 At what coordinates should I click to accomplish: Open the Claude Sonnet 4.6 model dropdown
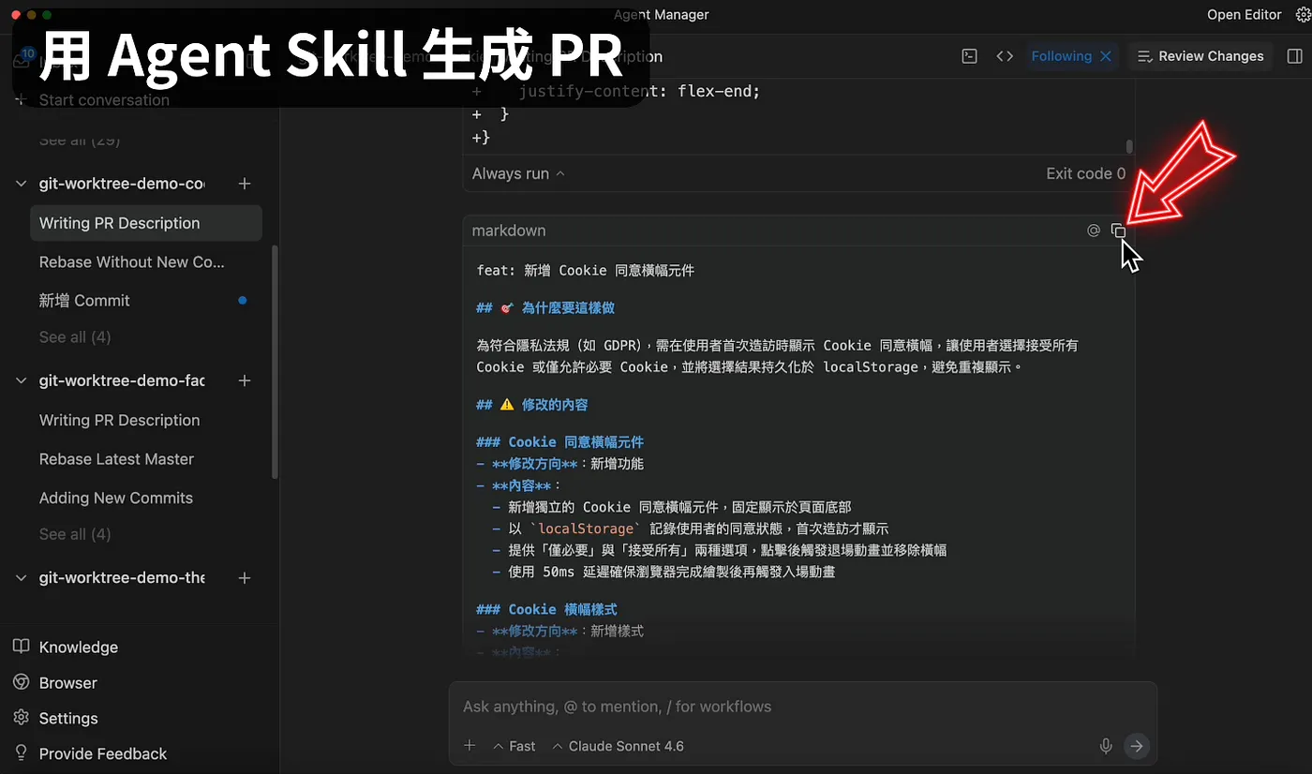coord(618,746)
